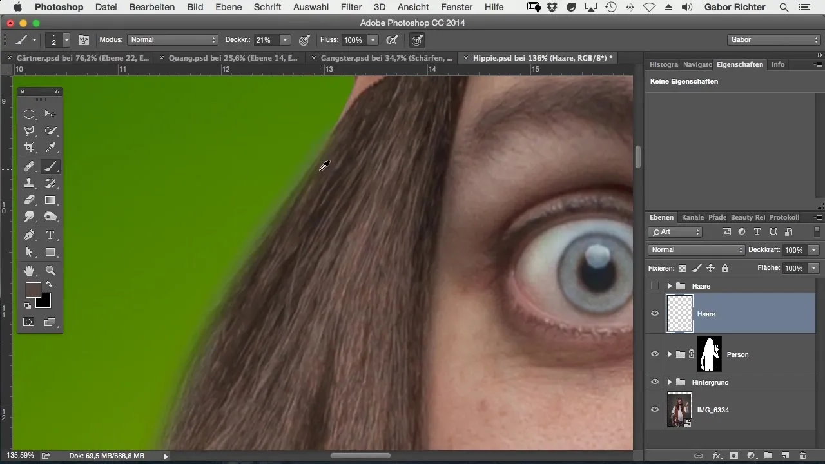Select the Path Selection tool

coord(29,252)
